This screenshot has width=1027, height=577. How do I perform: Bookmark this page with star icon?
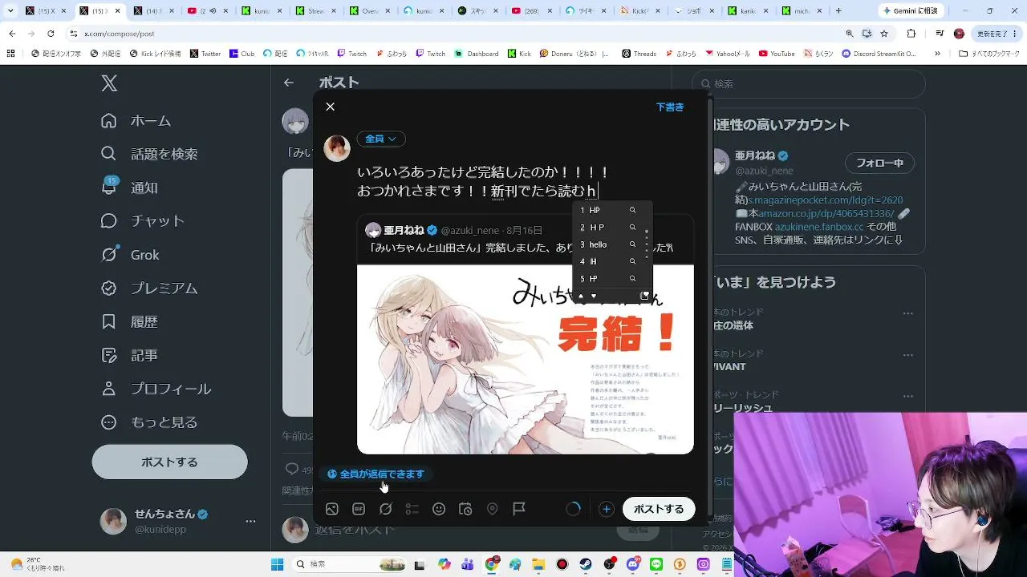click(x=884, y=34)
